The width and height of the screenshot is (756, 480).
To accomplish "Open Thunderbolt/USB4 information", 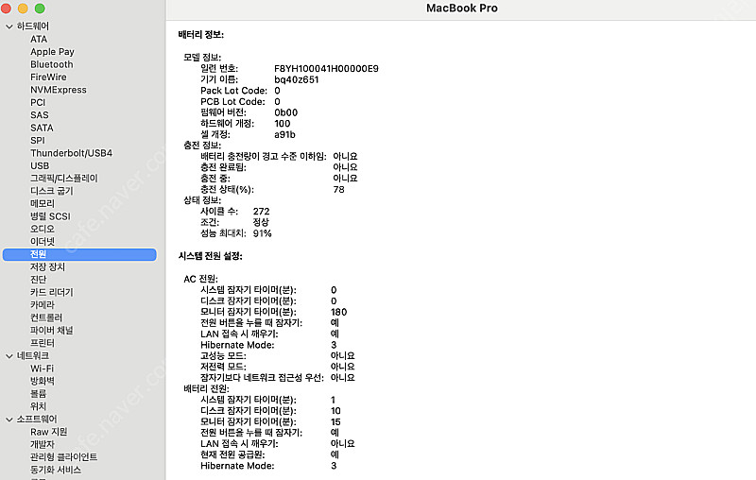I will click(x=71, y=153).
